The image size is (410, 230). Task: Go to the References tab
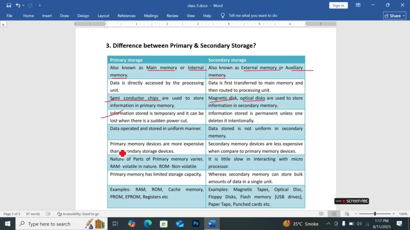(127, 16)
